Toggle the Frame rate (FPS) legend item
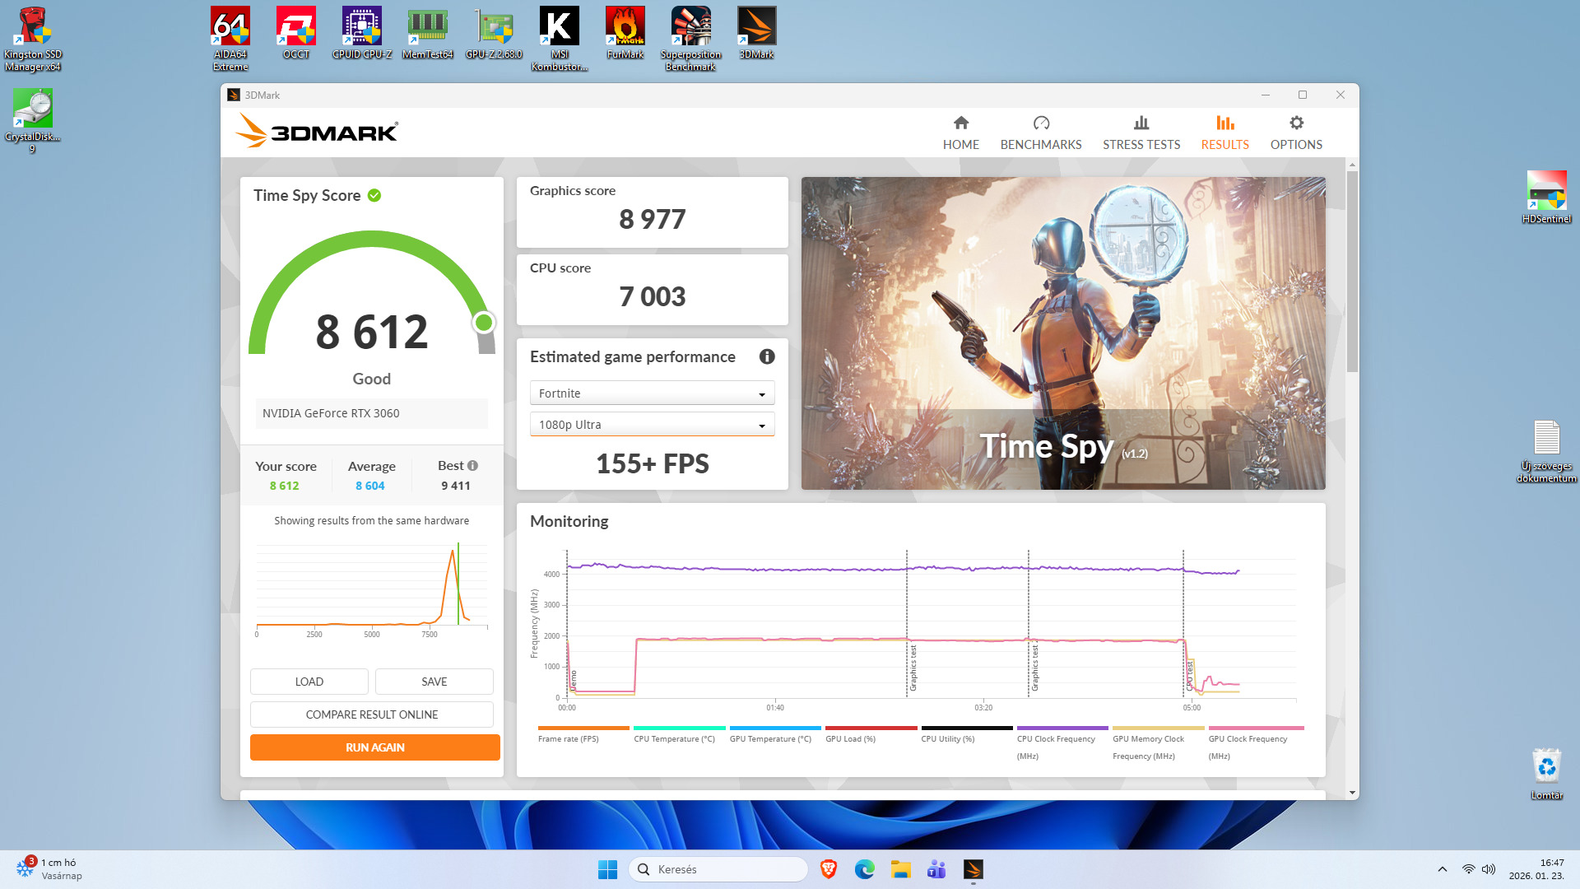Viewport: 1580px width, 889px height. pyautogui.click(x=569, y=738)
